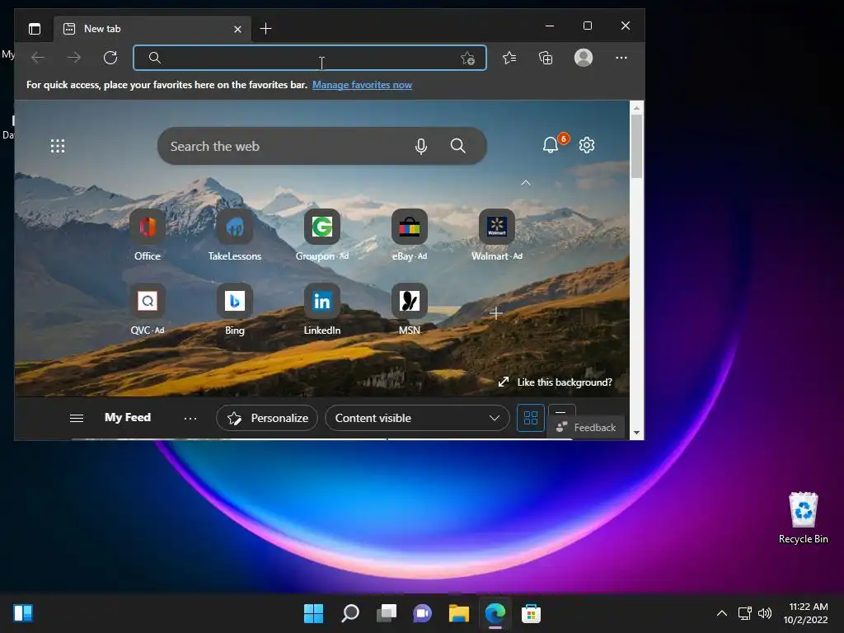Add this page to favorites star
The height and width of the screenshot is (633, 844).
click(x=467, y=59)
